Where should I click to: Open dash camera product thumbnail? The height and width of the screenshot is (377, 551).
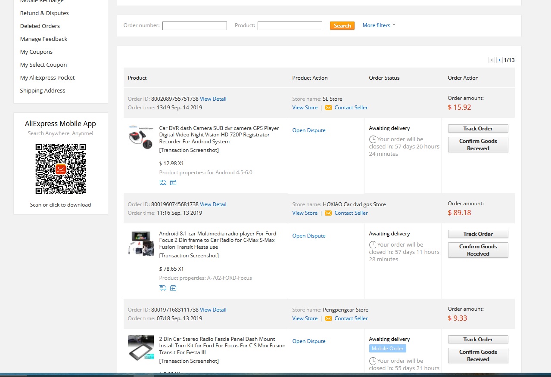click(141, 137)
